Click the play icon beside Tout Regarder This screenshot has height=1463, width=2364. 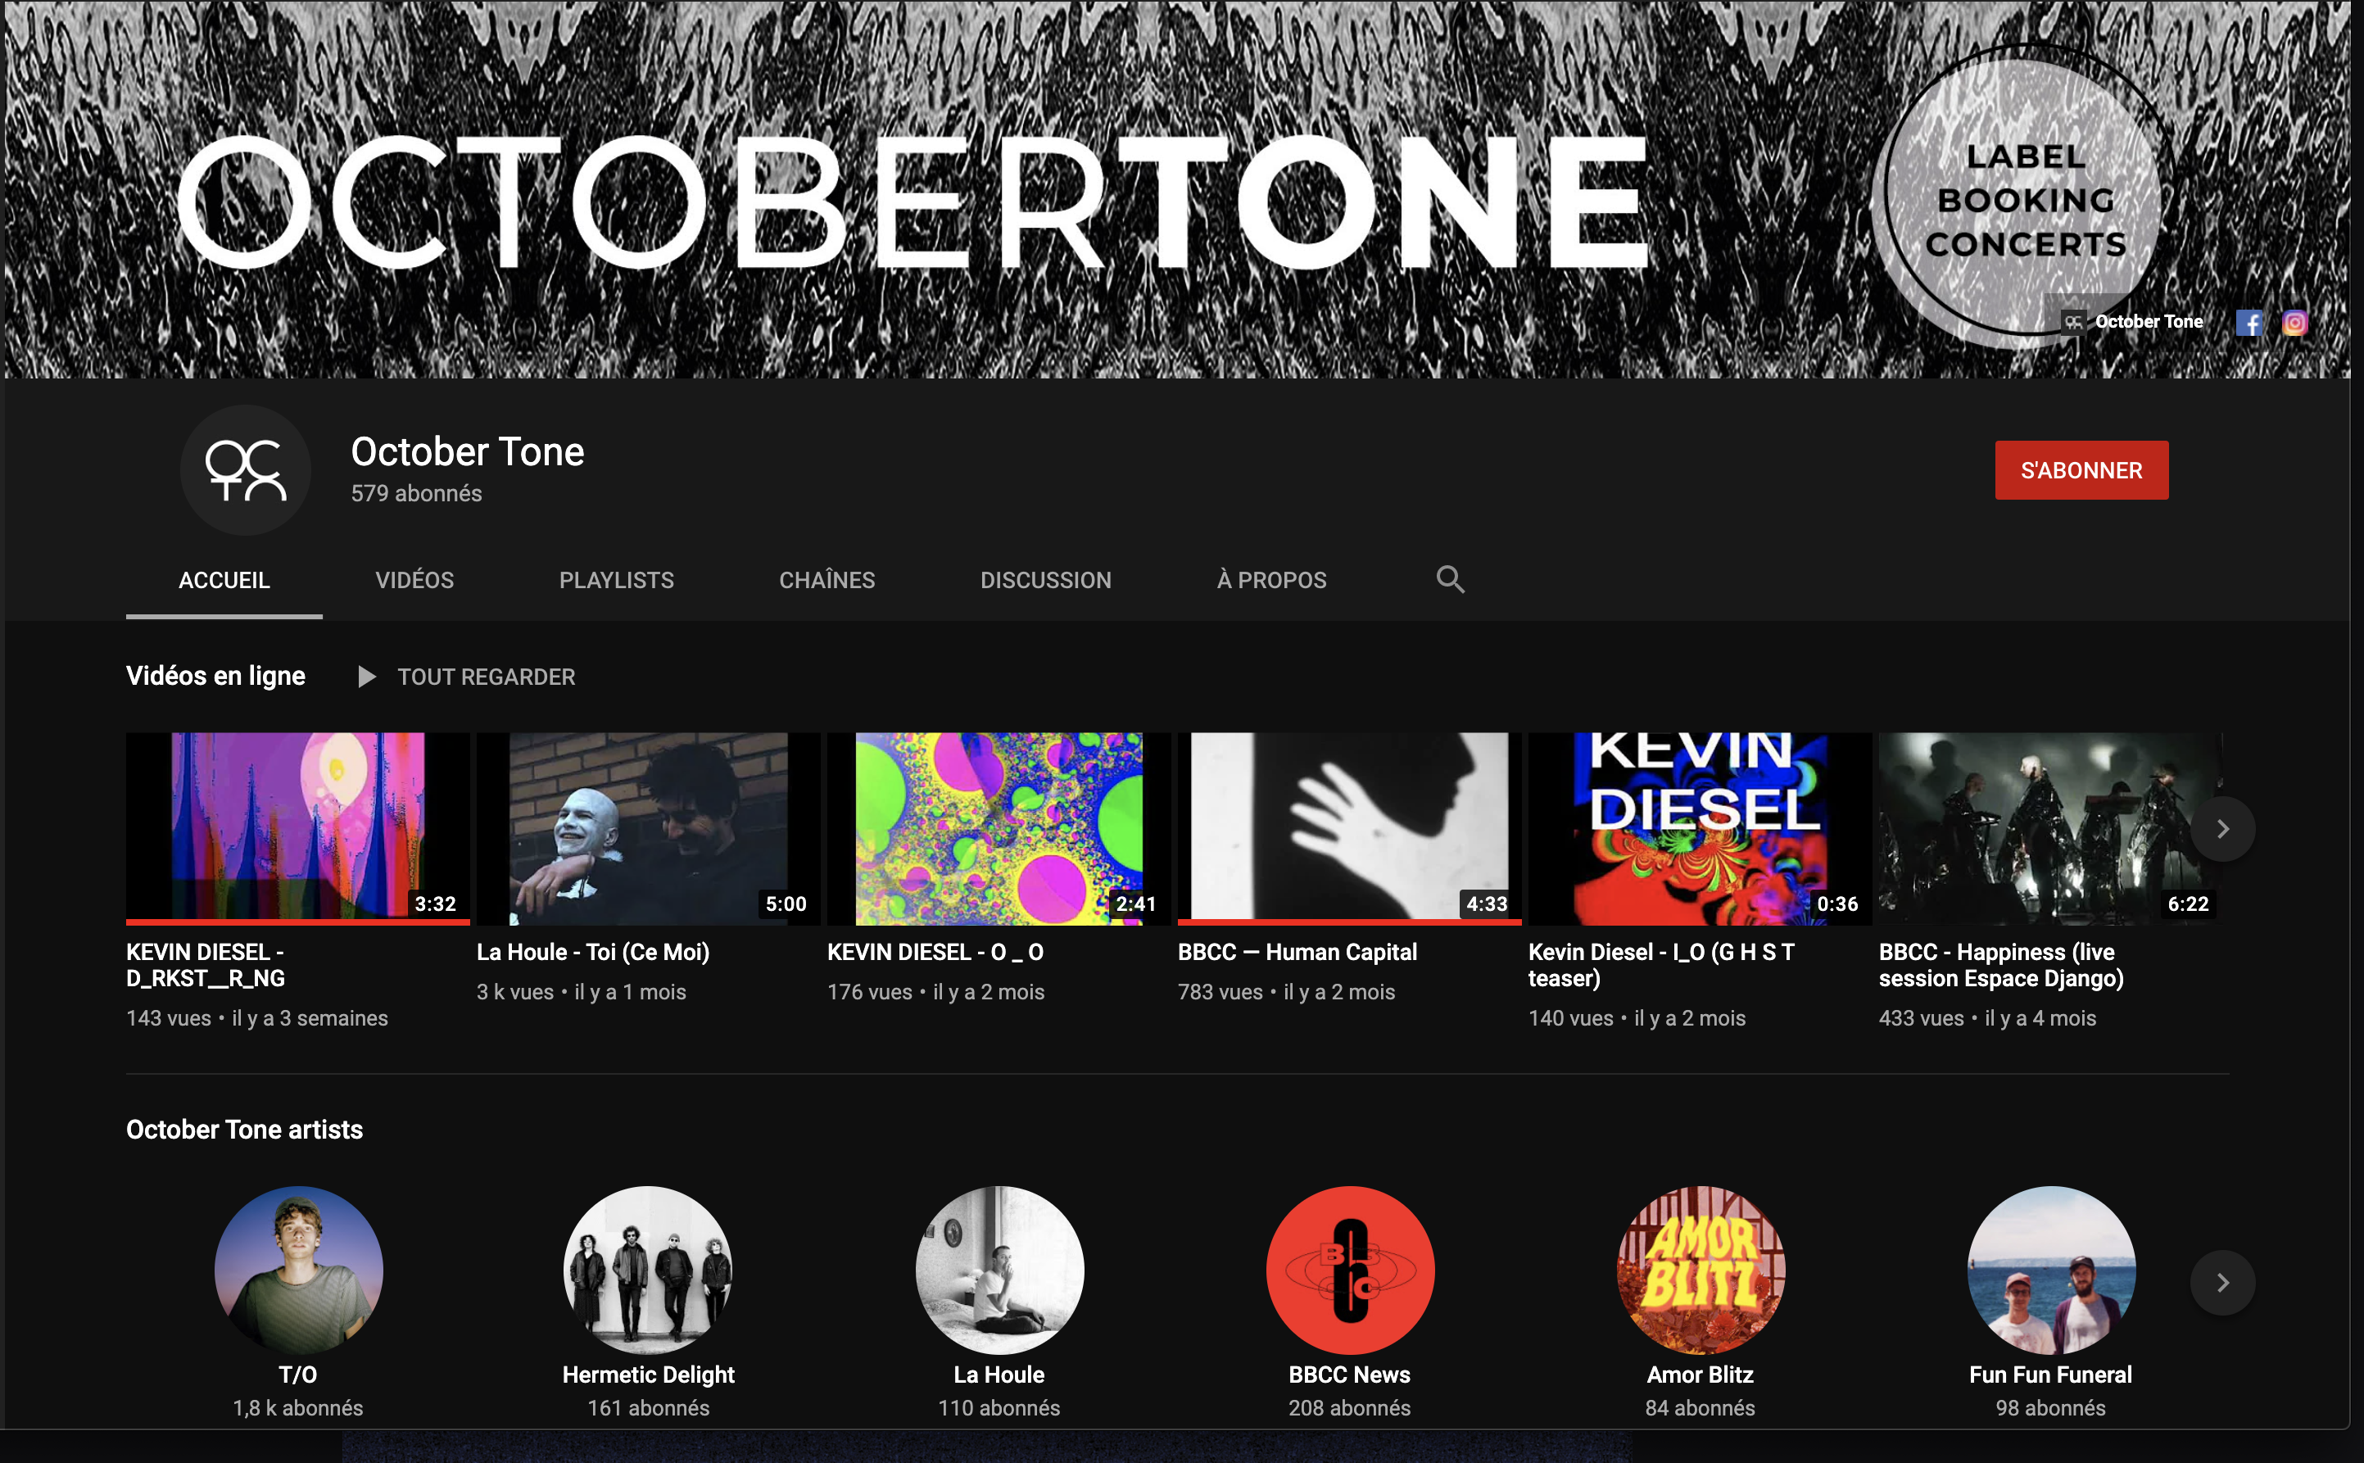pos(367,677)
